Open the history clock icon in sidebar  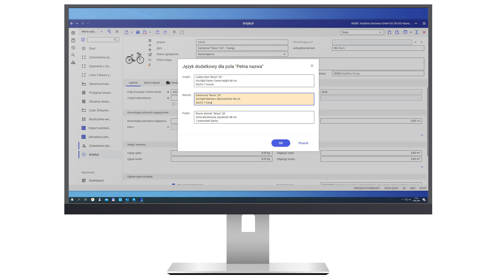tap(73, 48)
